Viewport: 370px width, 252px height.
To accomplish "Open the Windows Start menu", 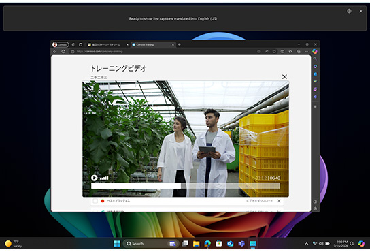I will pos(117,244).
